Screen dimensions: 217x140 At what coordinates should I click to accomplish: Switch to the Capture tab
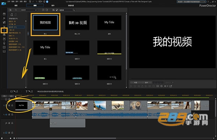click(16, 5)
